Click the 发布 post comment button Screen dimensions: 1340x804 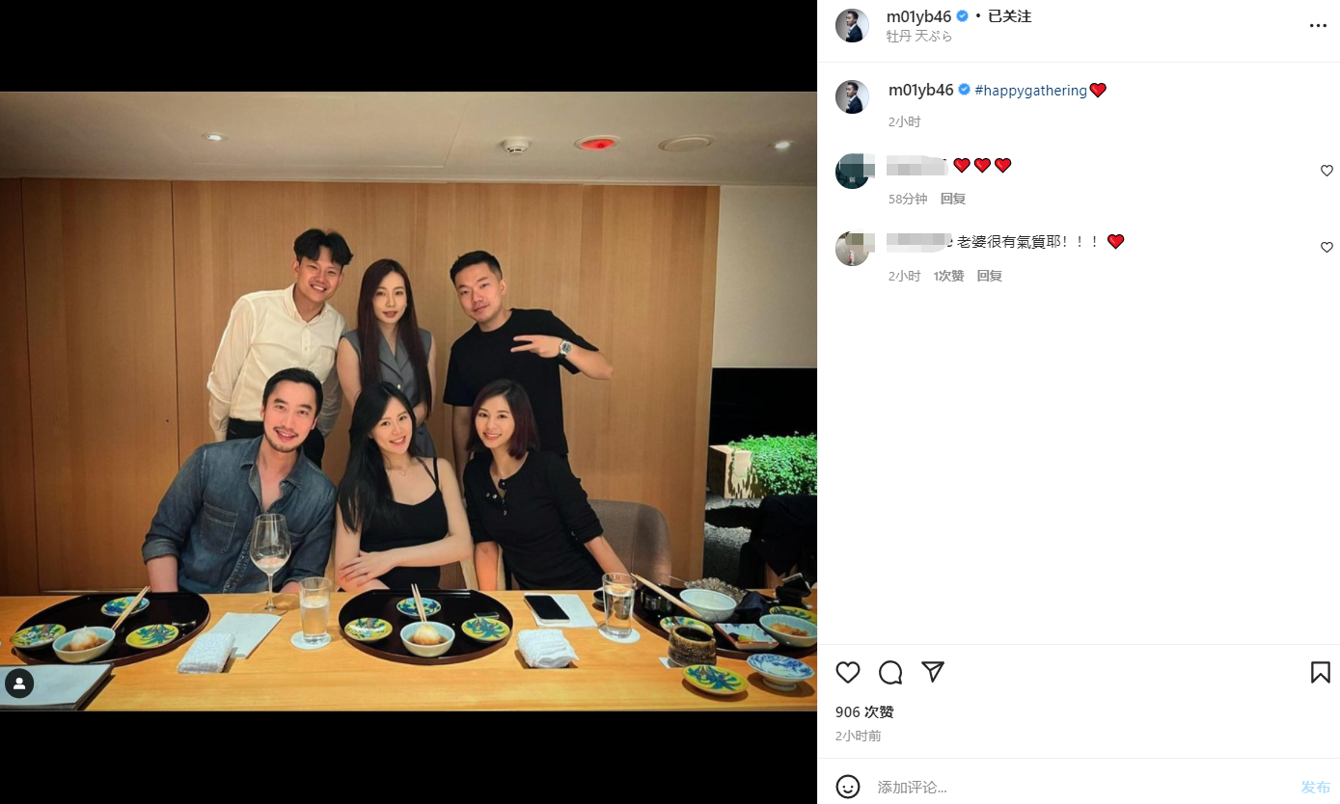(x=1315, y=788)
